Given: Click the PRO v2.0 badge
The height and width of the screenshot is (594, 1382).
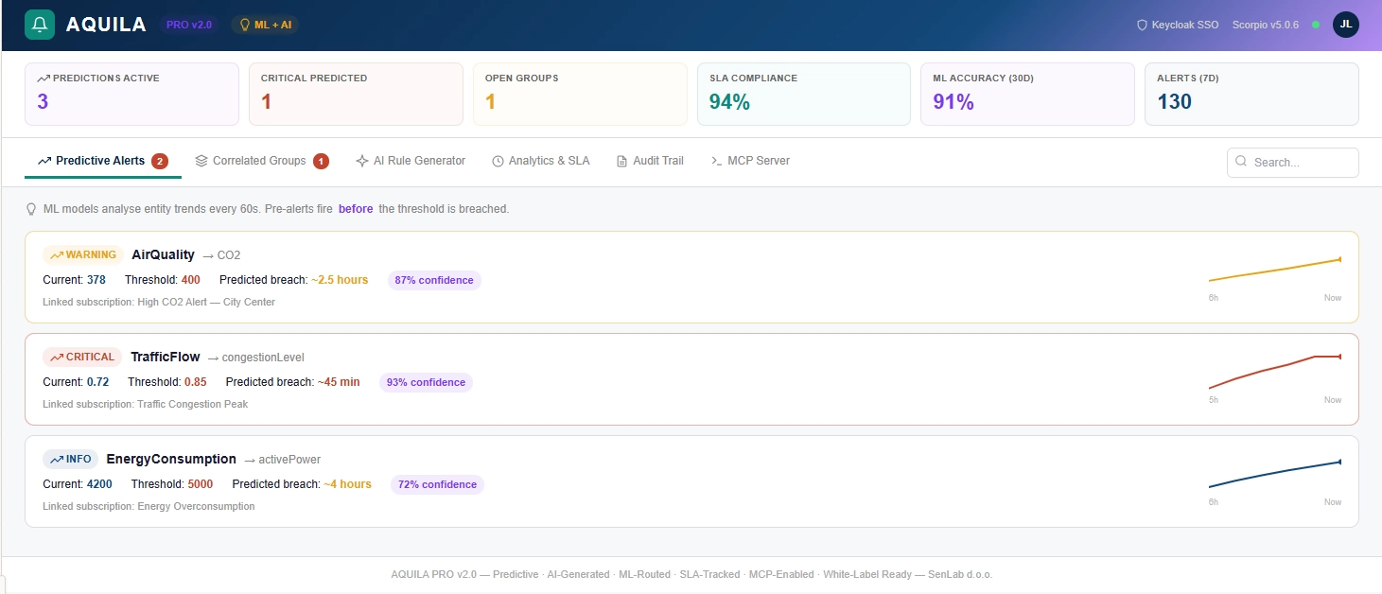Looking at the screenshot, I should (x=189, y=25).
